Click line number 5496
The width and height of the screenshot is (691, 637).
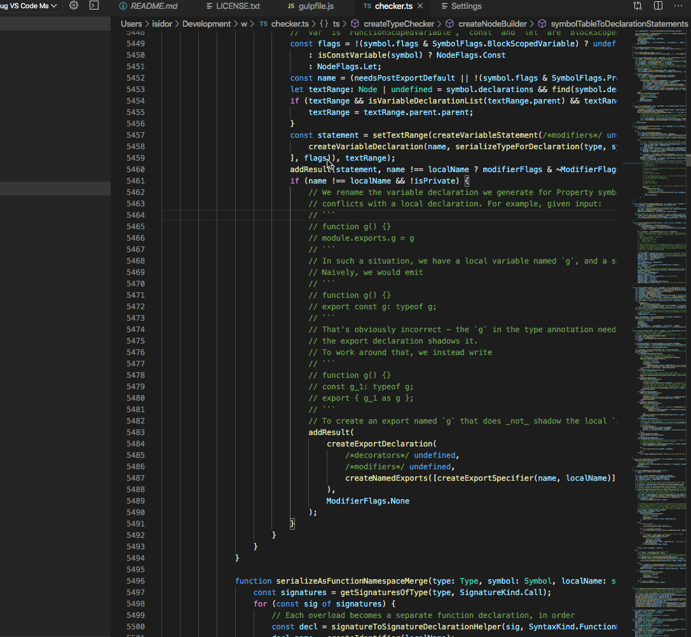[135, 581]
